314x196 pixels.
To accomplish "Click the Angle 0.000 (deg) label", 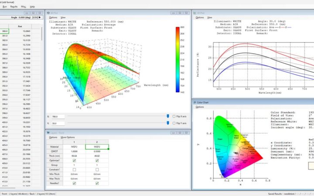I will pyautogui.click(x=21, y=17).
